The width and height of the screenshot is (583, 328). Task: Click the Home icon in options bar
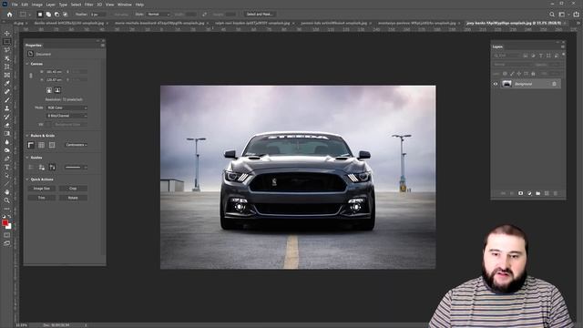pyautogui.click(x=9, y=15)
